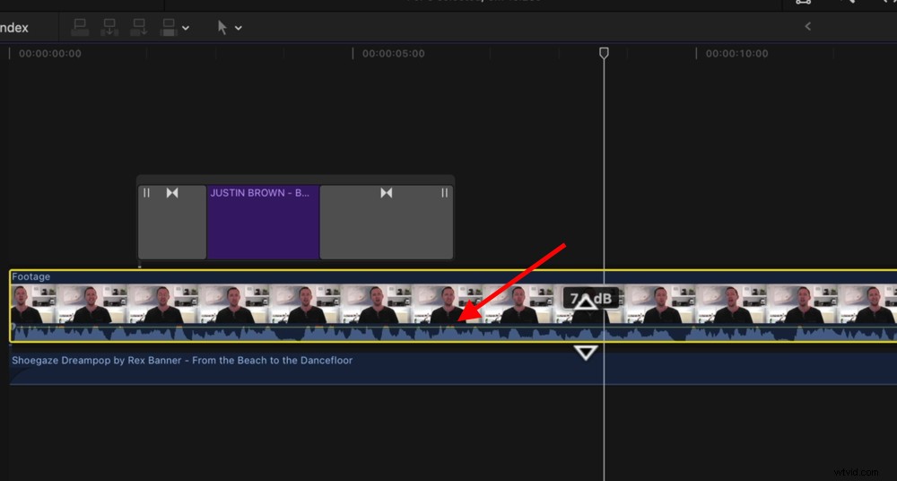897x481 pixels.
Task: Click the overwrite clip edit icon
Action: (169, 27)
